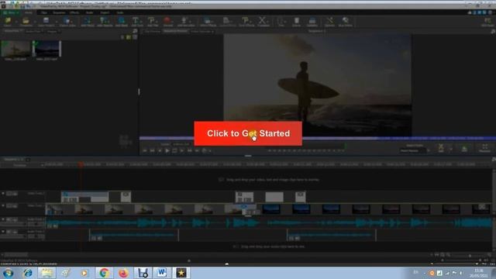496x279 pixels.
Task: Click the Add Blank toolbar icon
Action: point(121,22)
